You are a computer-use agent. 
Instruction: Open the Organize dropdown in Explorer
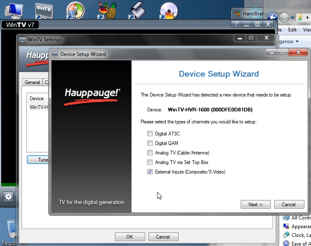[289, 41]
